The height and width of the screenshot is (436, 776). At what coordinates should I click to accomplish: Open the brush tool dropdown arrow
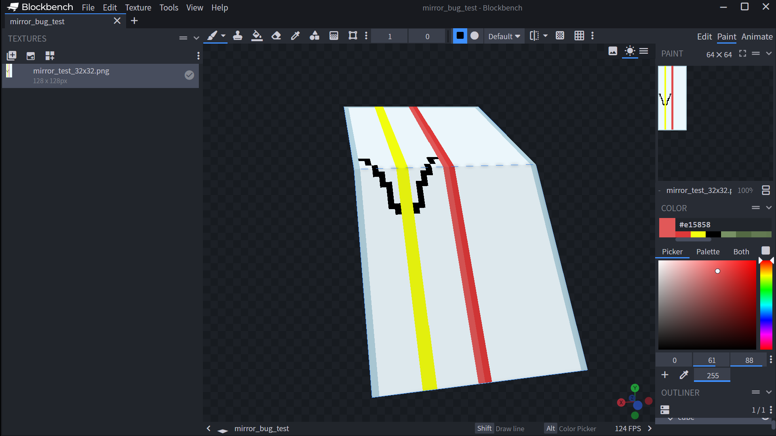click(x=223, y=36)
